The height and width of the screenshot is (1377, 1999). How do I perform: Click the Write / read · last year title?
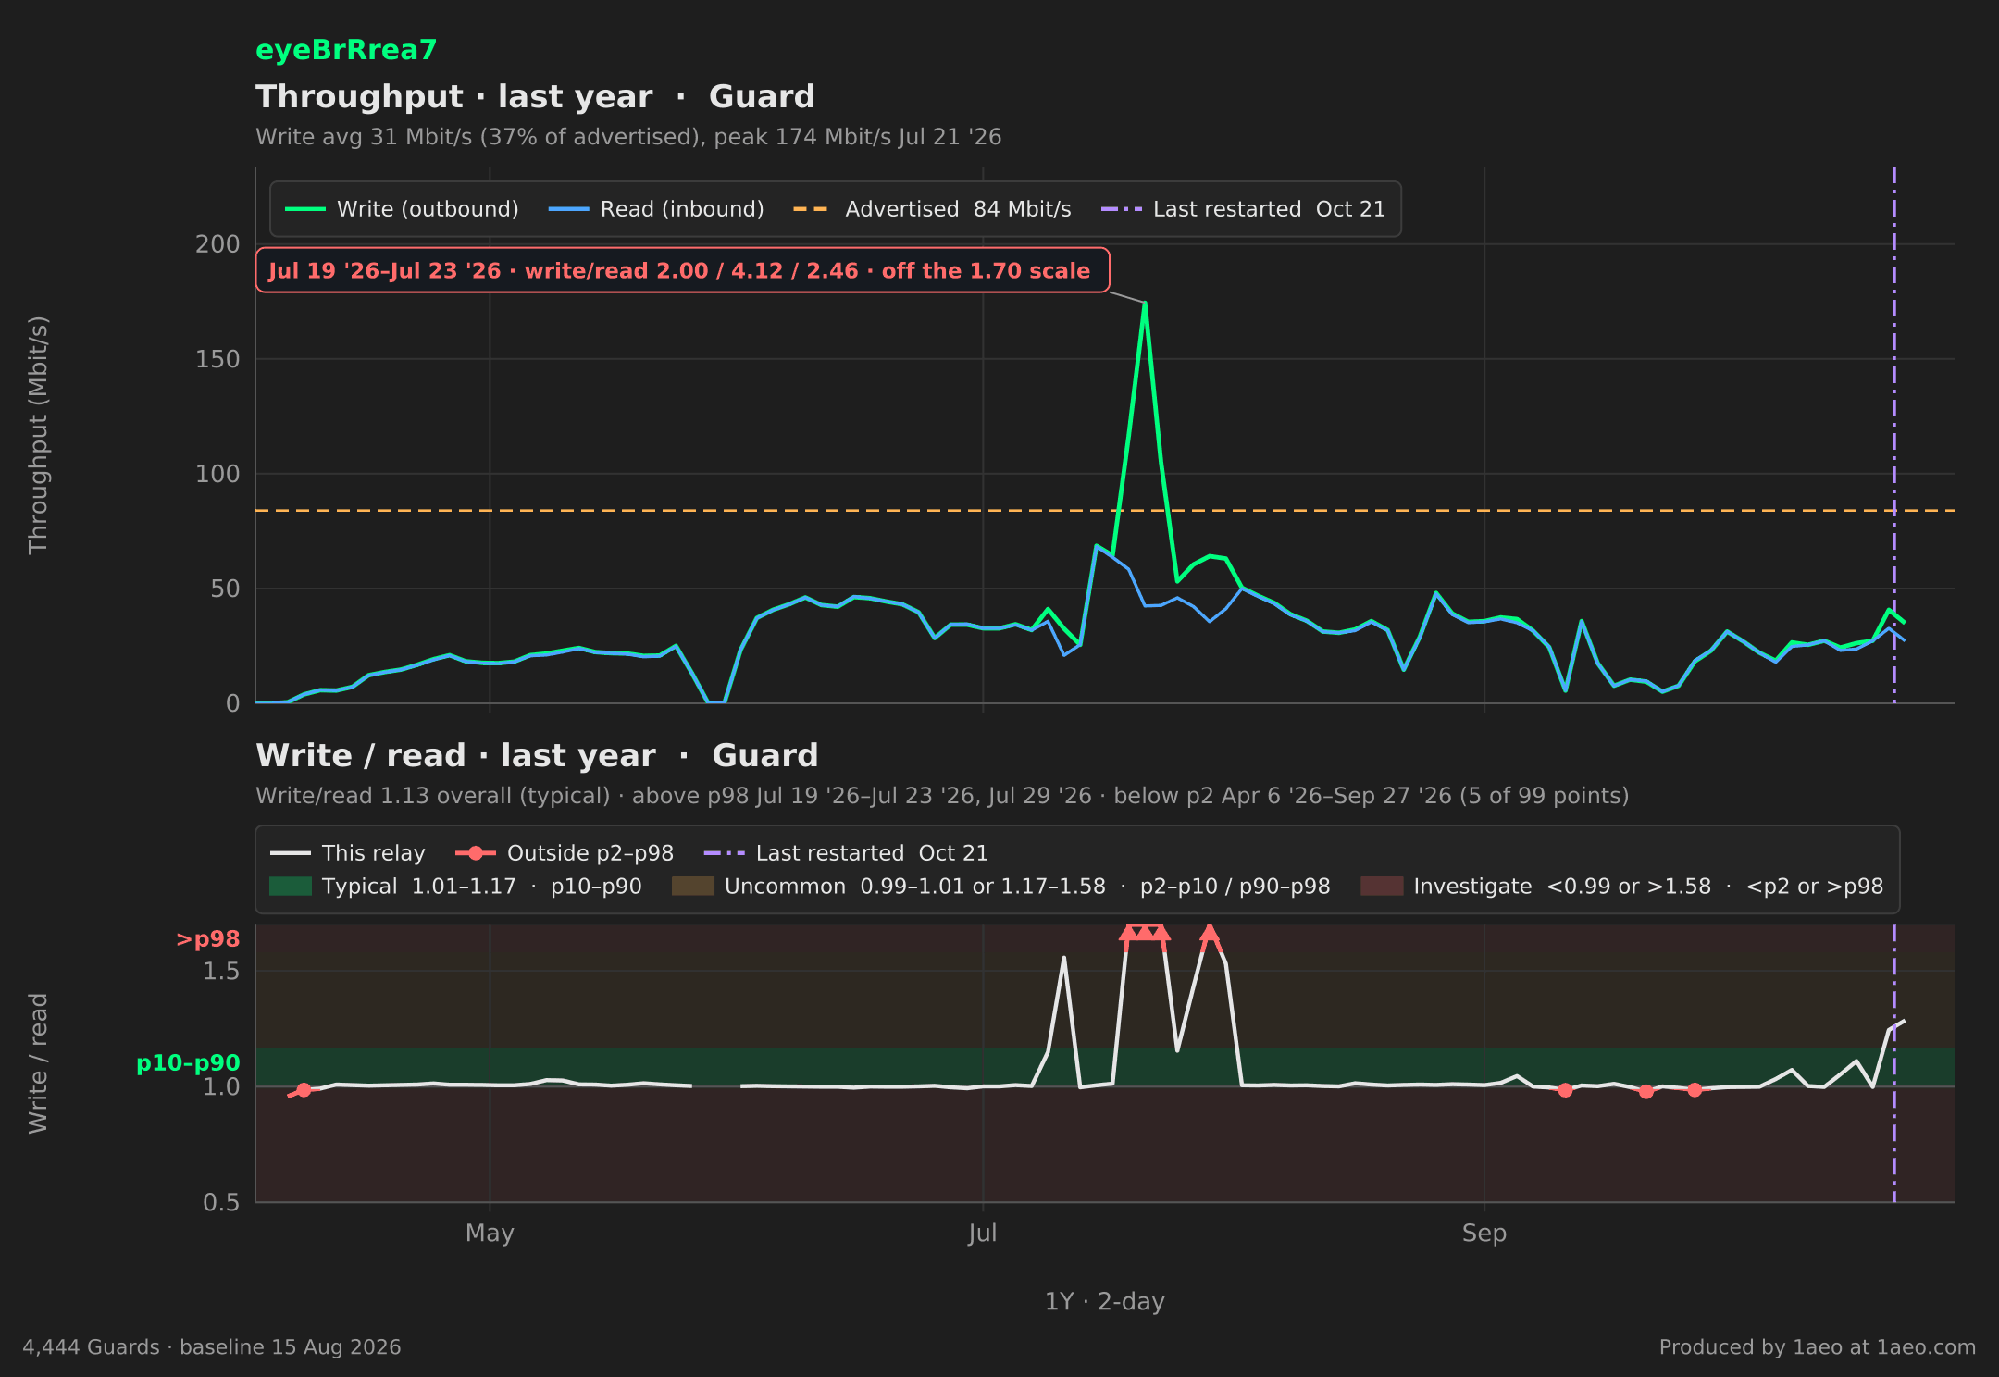[x=537, y=756]
